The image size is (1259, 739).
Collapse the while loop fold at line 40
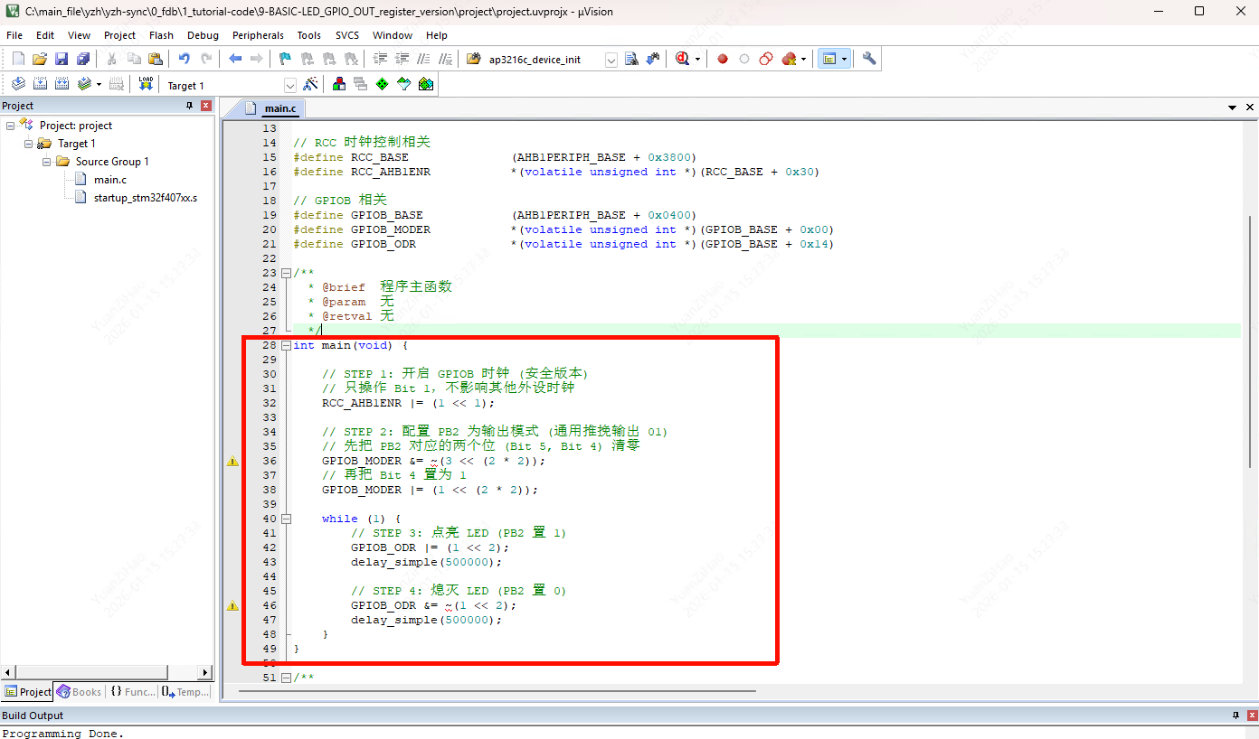coord(286,519)
